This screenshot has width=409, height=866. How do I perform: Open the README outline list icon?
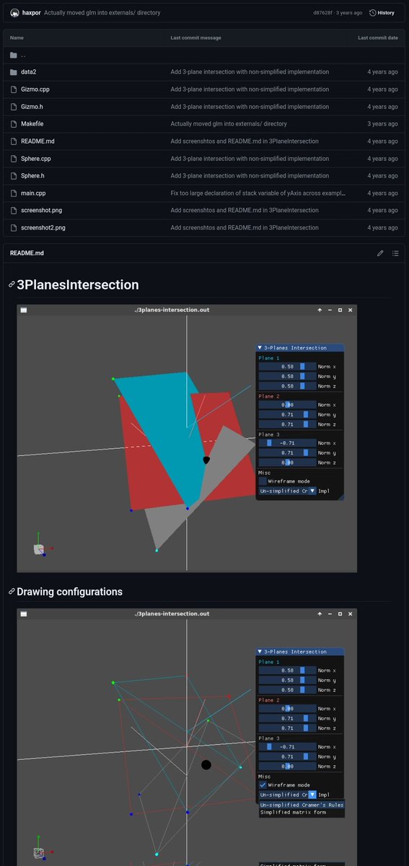point(395,253)
